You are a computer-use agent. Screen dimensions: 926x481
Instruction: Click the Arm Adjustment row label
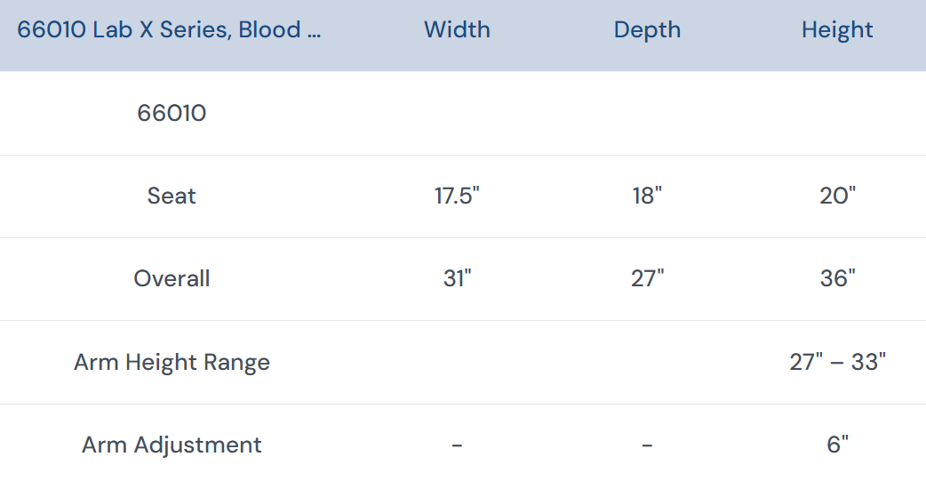tap(172, 445)
